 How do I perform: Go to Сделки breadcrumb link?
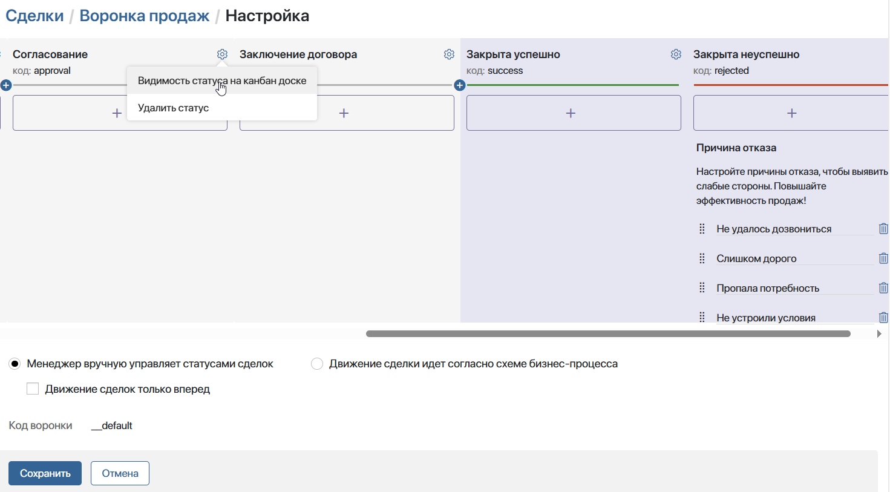[x=34, y=16]
